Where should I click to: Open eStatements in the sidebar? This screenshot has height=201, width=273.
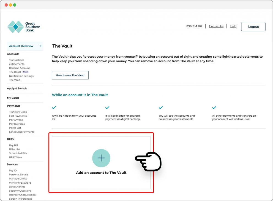(17, 64)
